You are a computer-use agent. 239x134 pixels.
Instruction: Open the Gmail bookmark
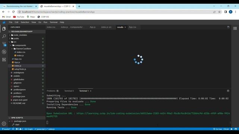tap(7, 17)
